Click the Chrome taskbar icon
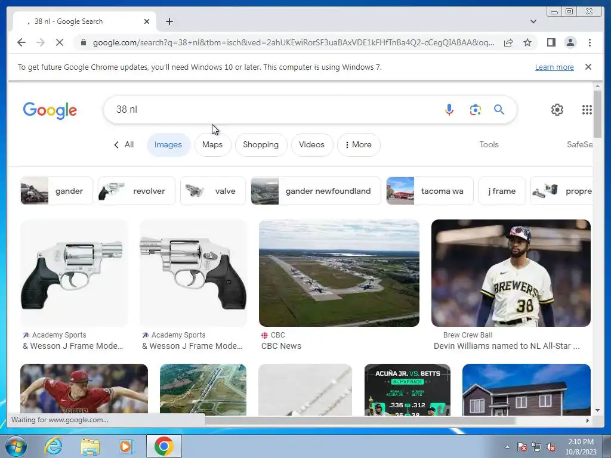 [163, 446]
